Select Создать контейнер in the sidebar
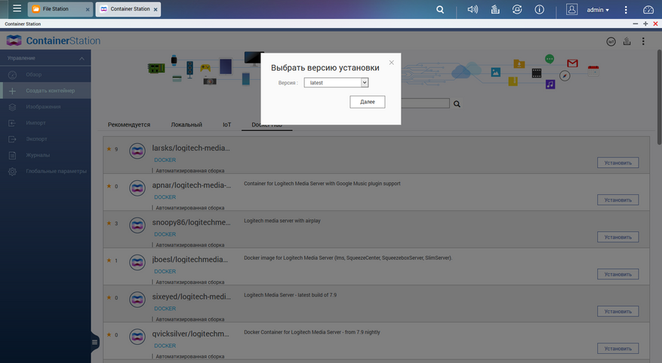The height and width of the screenshot is (363, 662). (x=45, y=90)
